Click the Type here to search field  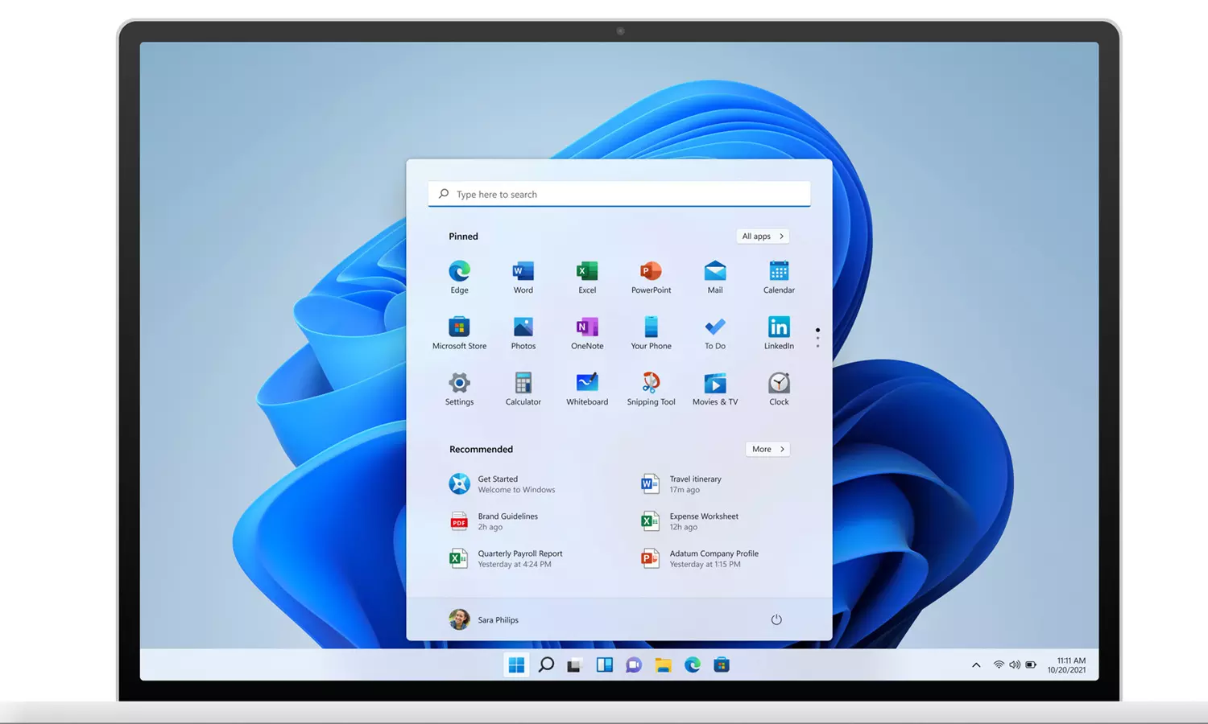click(618, 195)
